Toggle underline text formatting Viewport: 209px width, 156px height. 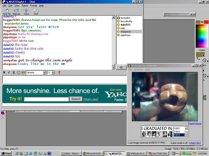[x=14, y=72]
